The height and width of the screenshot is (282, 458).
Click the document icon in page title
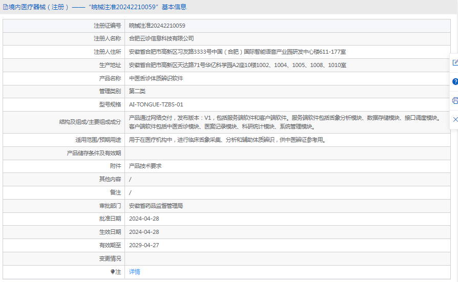(5, 7)
